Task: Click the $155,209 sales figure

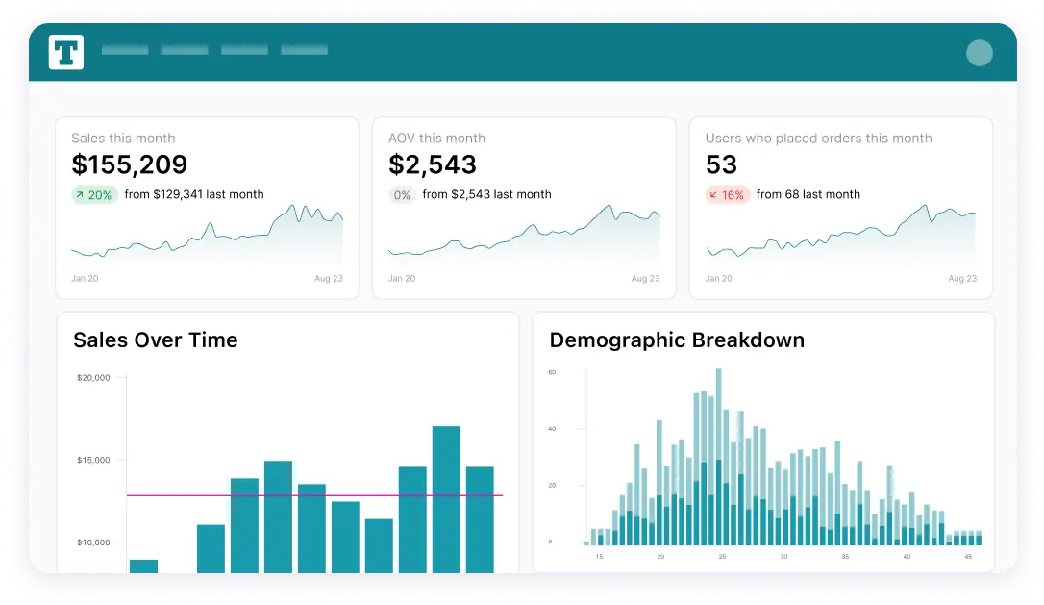Action: (x=130, y=164)
